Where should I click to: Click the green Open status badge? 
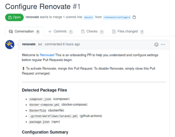[15, 17]
